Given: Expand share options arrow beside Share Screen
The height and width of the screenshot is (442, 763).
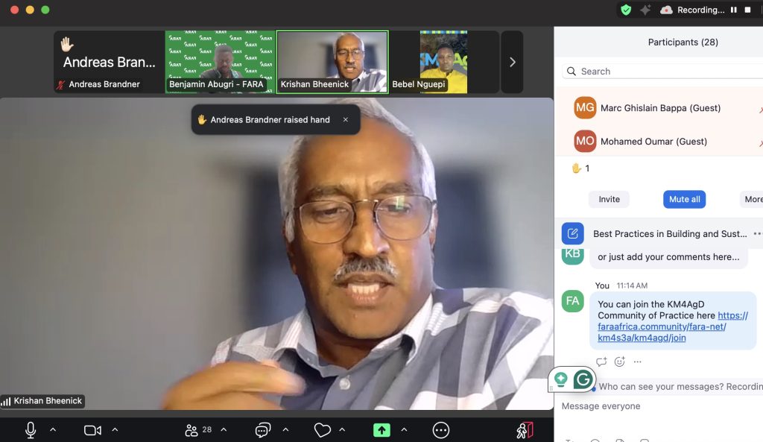Looking at the screenshot, I should [404, 430].
